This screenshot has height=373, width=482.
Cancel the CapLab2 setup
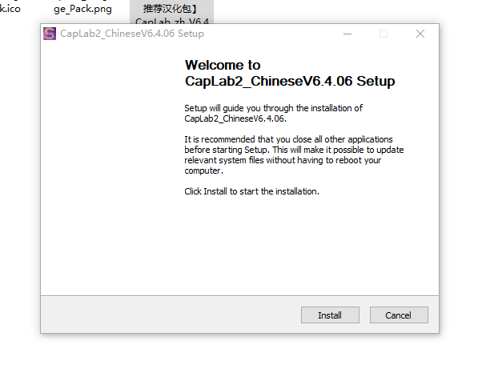click(399, 315)
